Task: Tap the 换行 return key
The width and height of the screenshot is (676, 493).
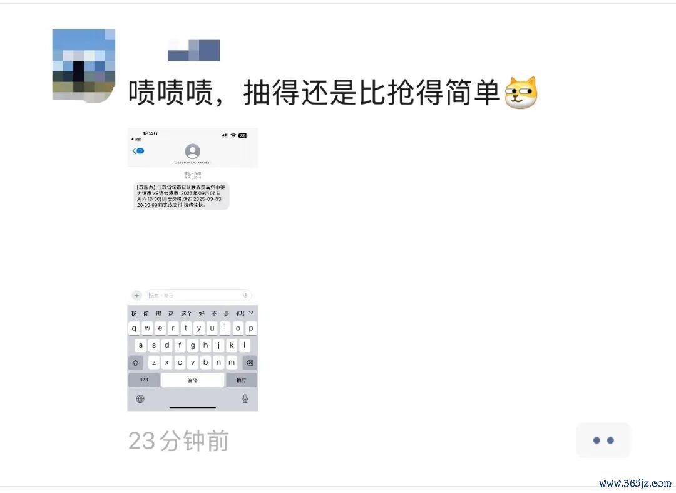Action: 242,380
